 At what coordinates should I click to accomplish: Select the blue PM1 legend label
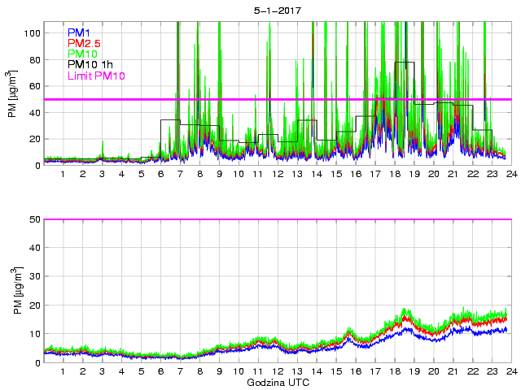click(81, 32)
